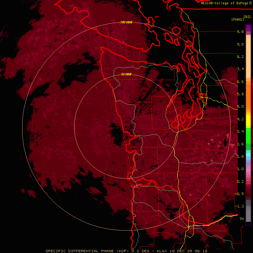Pick the cyan segment of the color bar
This screenshot has height=253, width=253.
tap(248, 155)
